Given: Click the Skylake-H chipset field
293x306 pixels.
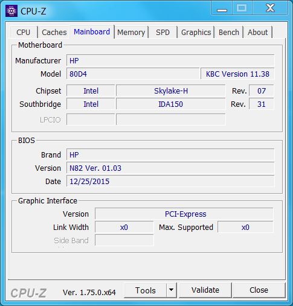Looking at the screenshot, I should coord(171,91).
